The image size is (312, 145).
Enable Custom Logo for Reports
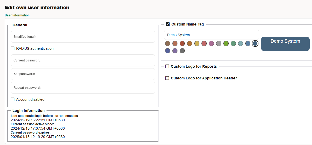pyautogui.click(x=167, y=66)
